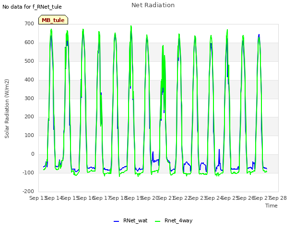This screenshot has width=307, height=230.
Task: Click the 500 y-axis tick label
Action: pos(29,61)
